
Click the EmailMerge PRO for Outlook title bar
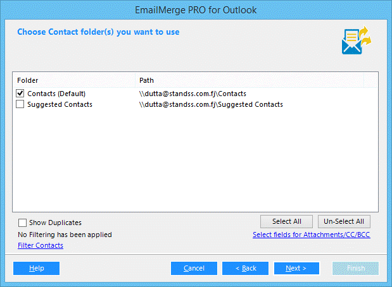[x=196, y=10]
